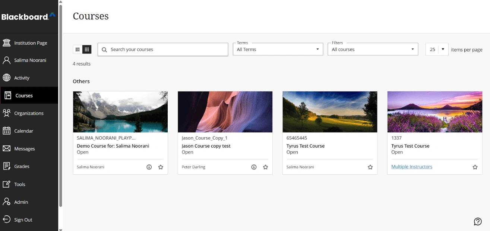Click the Peter Darling instructor name

pyautogui.click(x=193, y=167)
